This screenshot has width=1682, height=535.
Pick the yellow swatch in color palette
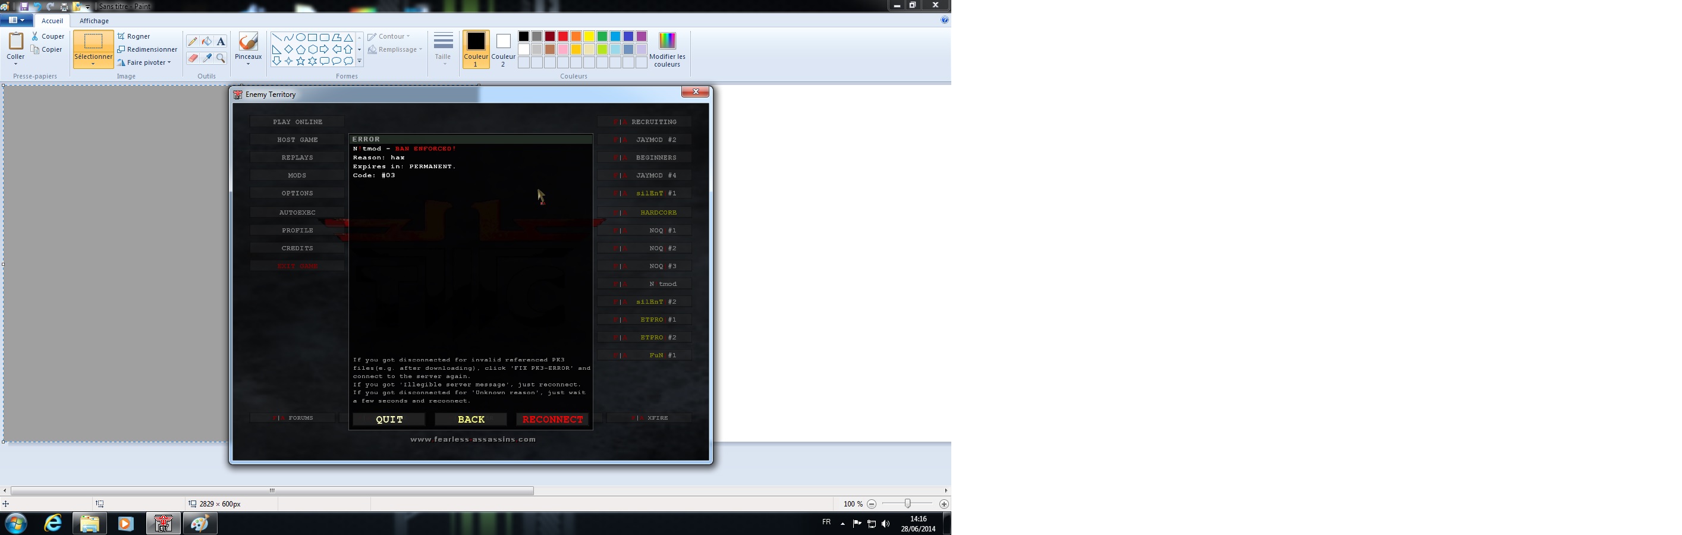point(589,36)
